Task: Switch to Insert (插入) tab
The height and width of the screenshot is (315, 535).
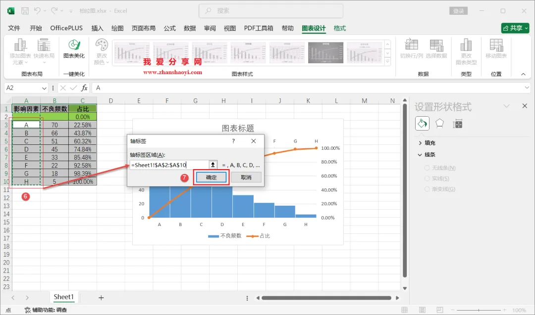Action: [97, 28]
